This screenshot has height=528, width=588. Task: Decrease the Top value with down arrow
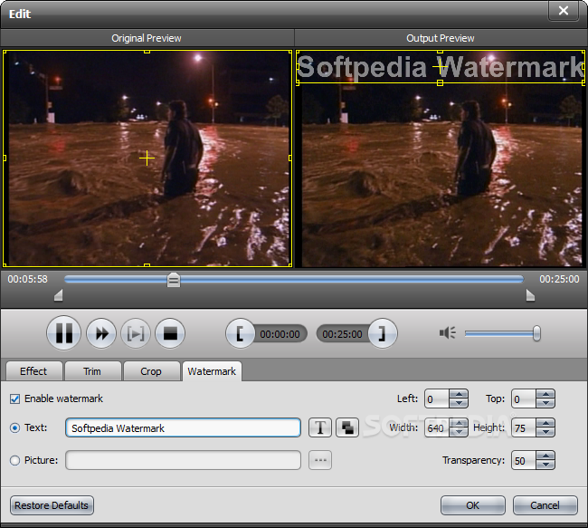click(x=545, y=403)
